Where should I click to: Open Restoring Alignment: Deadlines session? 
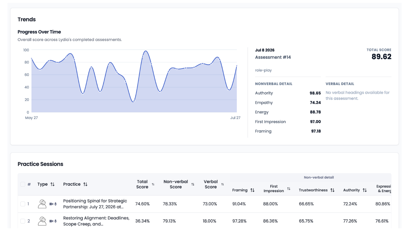[x=96, y=221]
